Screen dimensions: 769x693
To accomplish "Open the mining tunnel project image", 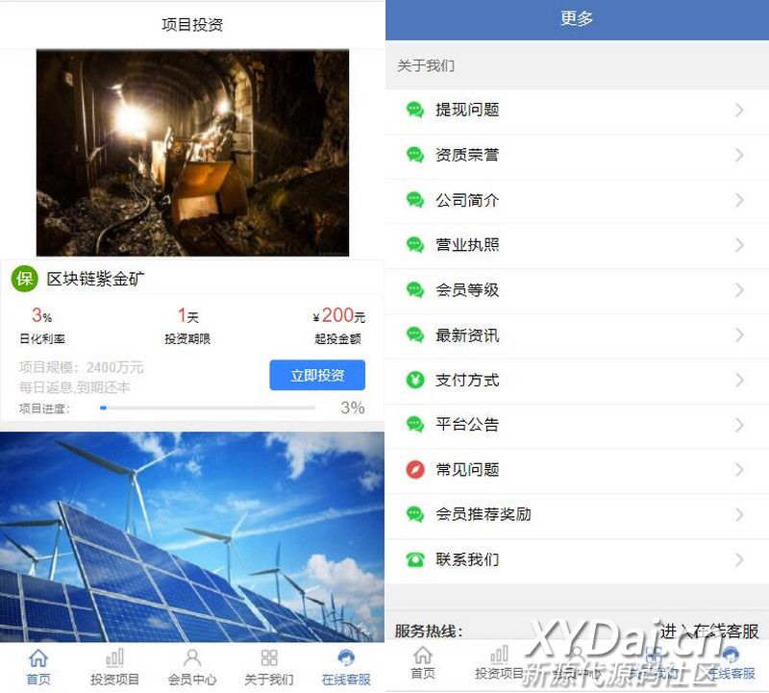I will (193, 153).
